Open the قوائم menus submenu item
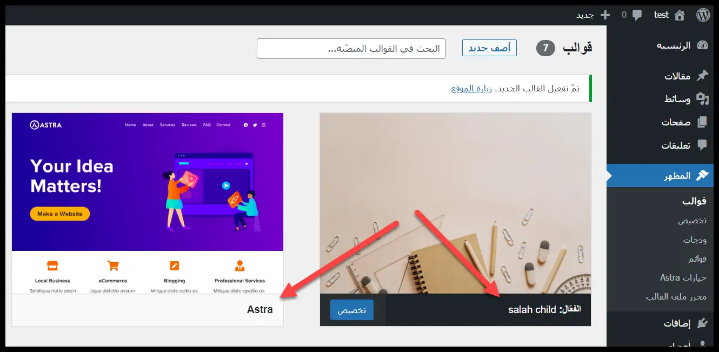This screenshot has height=352, width=719. click(697, 258)
